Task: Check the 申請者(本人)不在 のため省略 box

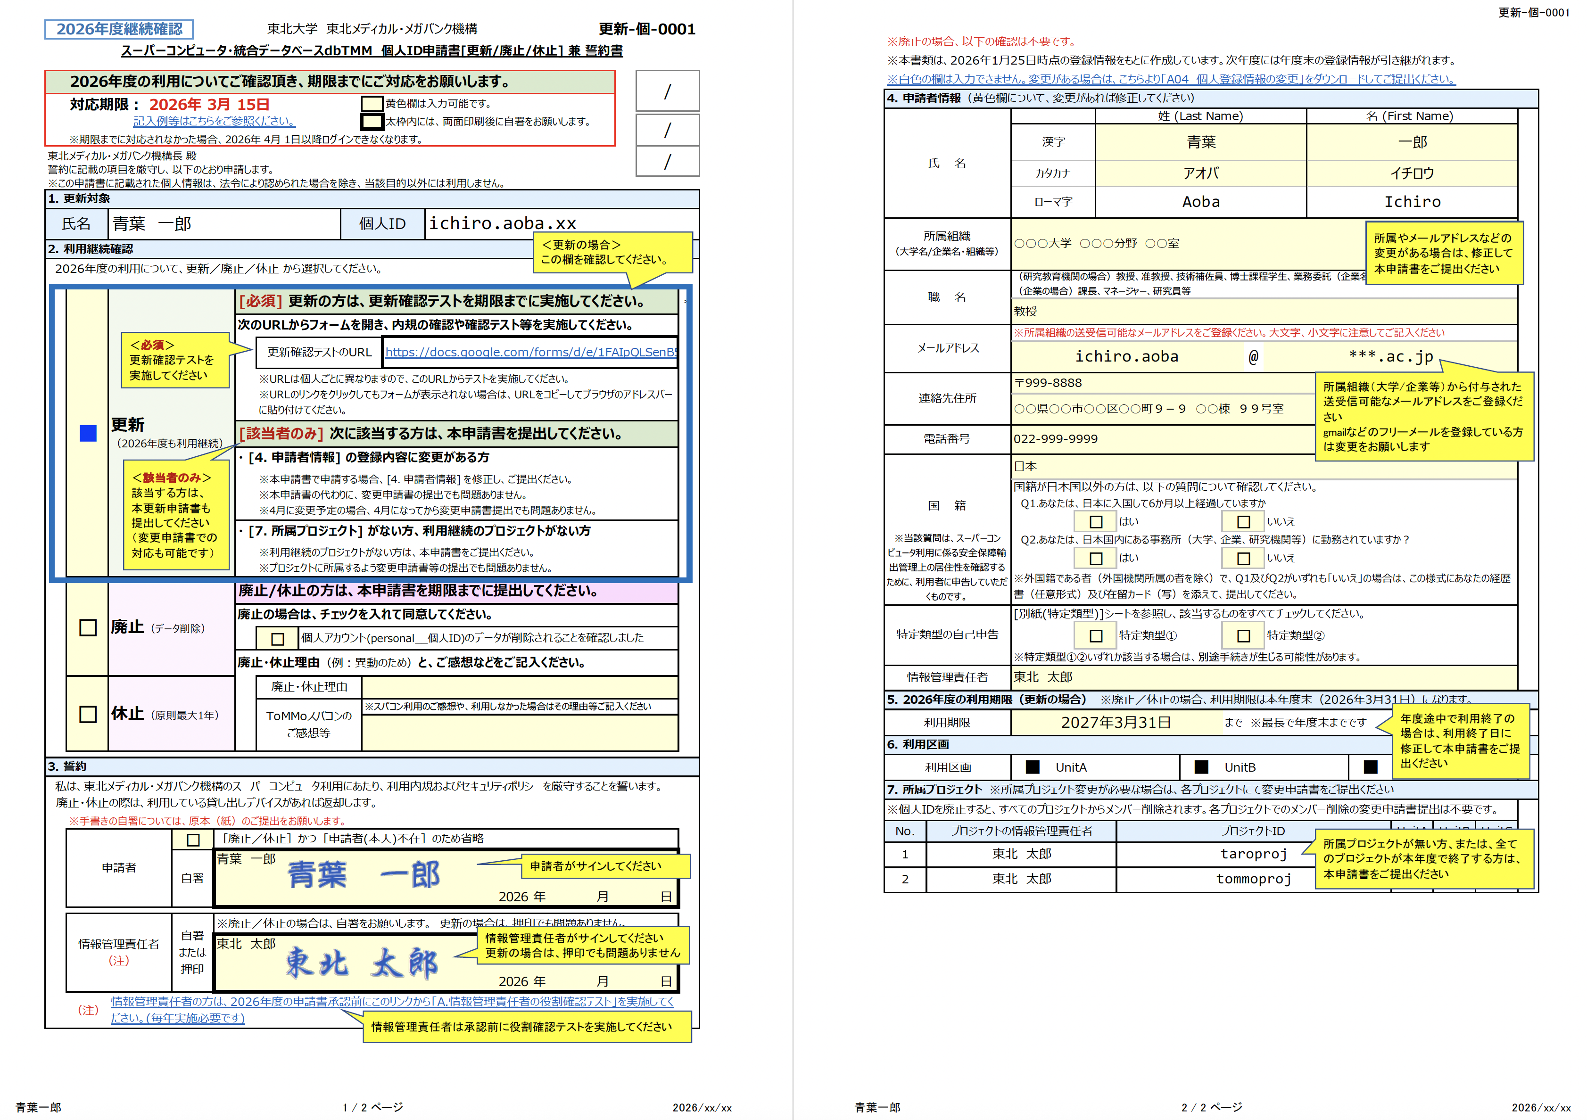Action: click(193, 840)
